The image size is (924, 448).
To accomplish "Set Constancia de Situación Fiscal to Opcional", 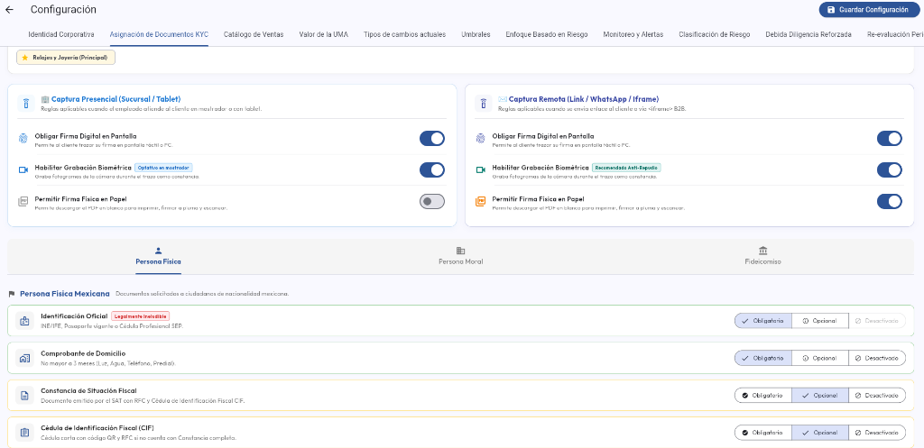I will 819,395.
